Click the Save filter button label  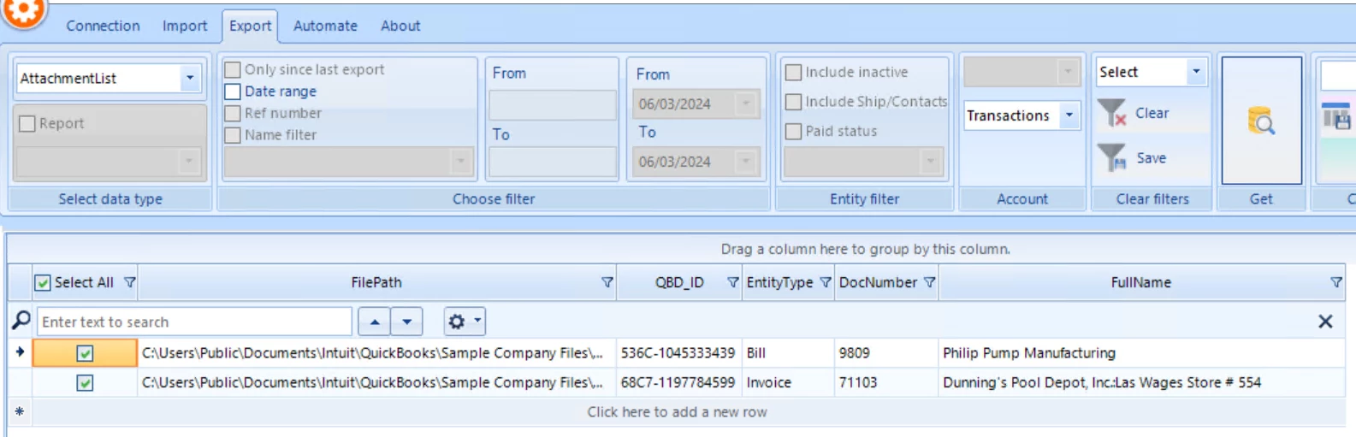(x=1151, y=157)
